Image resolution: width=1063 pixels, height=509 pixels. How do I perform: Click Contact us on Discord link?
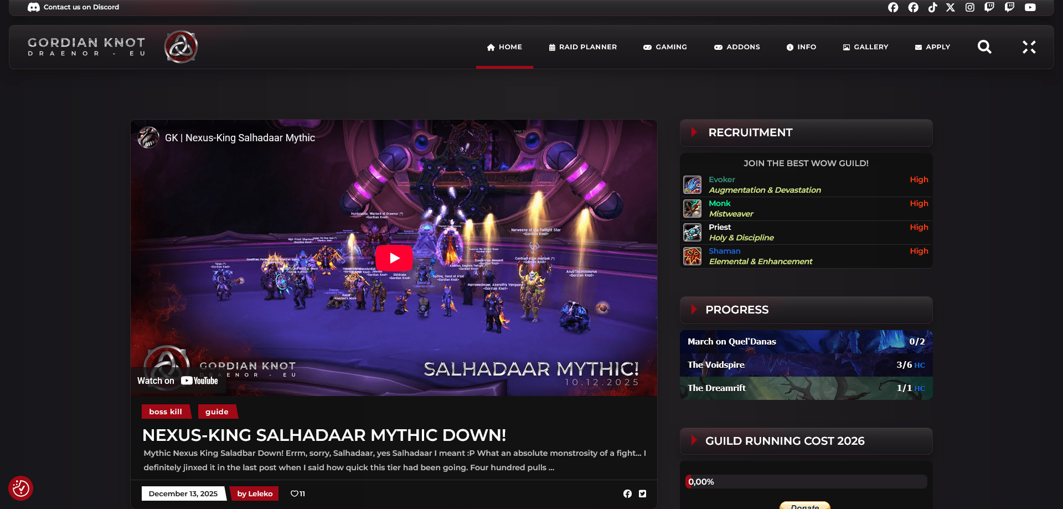[x=74, y=7]
